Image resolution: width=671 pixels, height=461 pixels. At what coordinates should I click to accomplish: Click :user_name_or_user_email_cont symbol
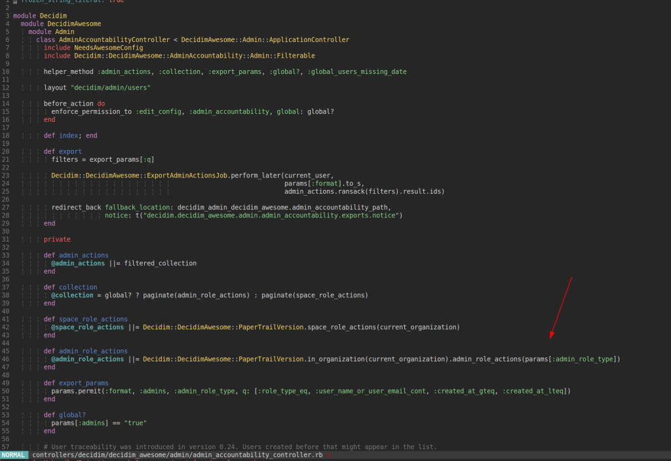(371, 392)
